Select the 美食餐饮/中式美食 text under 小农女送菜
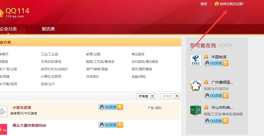This screenshot has width=264, height=136. click(x=24, y=113)
